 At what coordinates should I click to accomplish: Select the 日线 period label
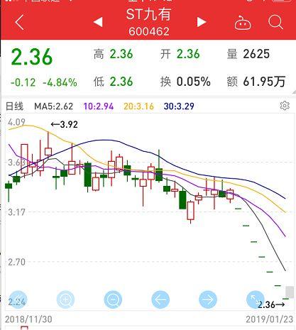point(14,106)
